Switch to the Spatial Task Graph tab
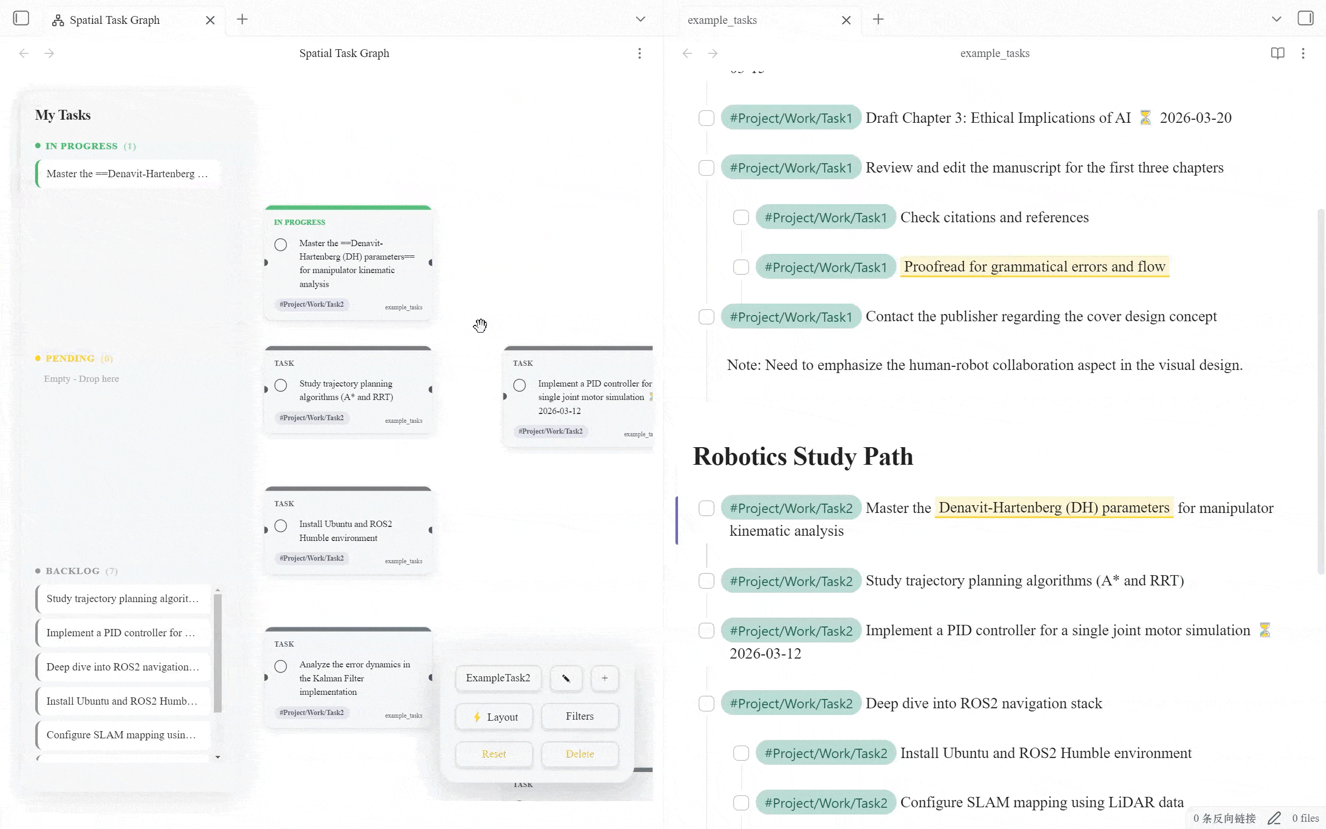The image size is (1326, 829). tap(115, 20)
